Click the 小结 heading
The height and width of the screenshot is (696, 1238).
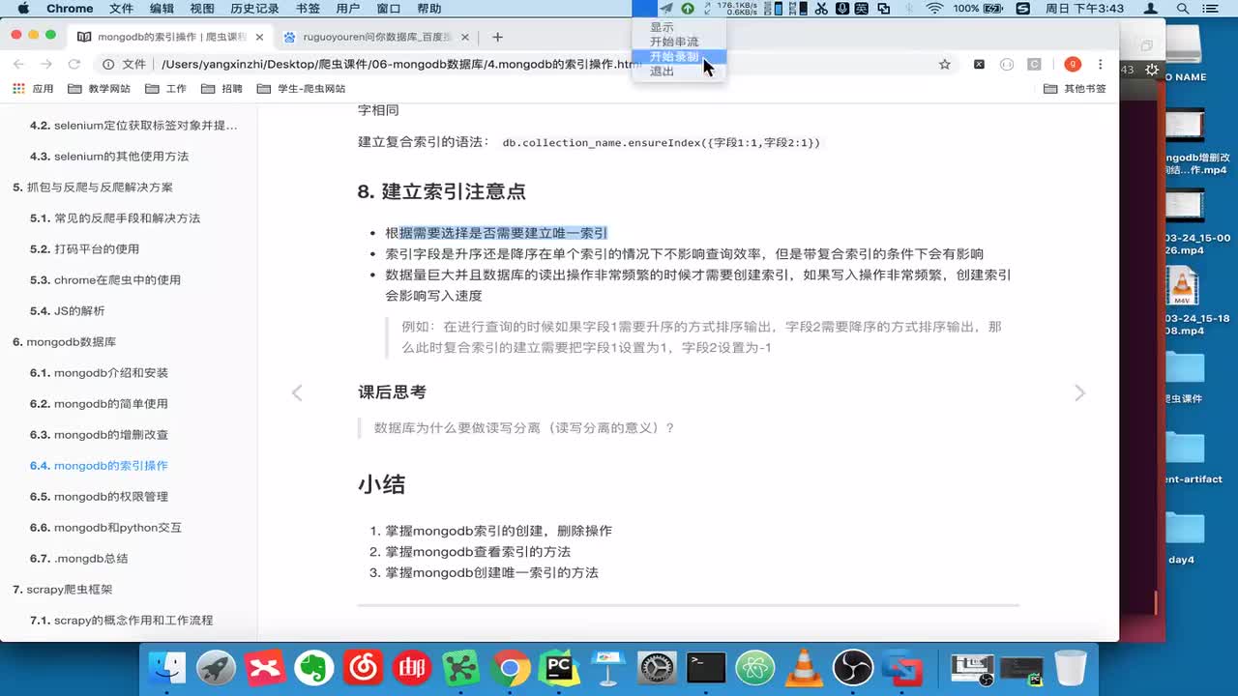381,484
